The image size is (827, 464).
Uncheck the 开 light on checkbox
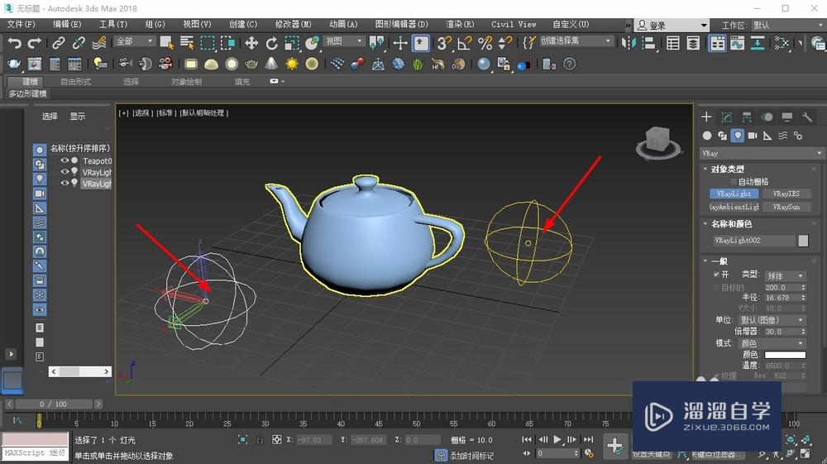point(716,275)
